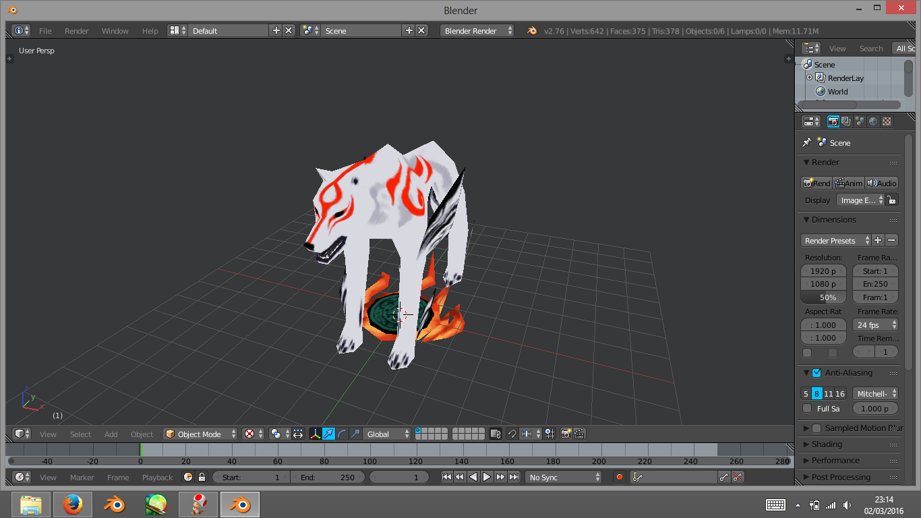The width and height of the screenshot is (921, 518).
Task: Click the pin icon beside Scene
Action: [x=806, y=142]
